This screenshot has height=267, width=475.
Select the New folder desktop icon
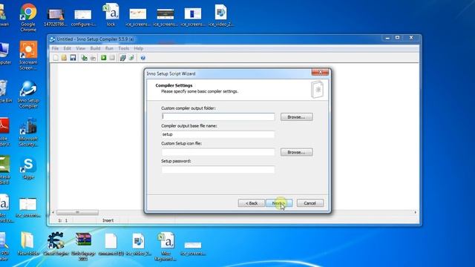pyautogui.click(x=28, y=244)
